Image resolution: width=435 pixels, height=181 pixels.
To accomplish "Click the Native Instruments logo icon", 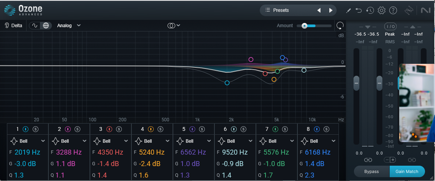I will coord(425,10).
